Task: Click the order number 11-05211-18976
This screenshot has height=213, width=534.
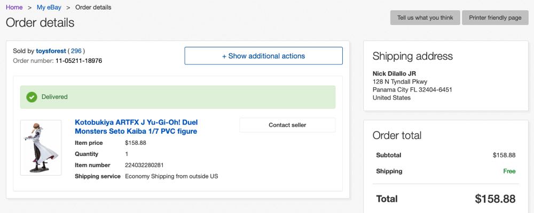Action: [x=78, y=61]
